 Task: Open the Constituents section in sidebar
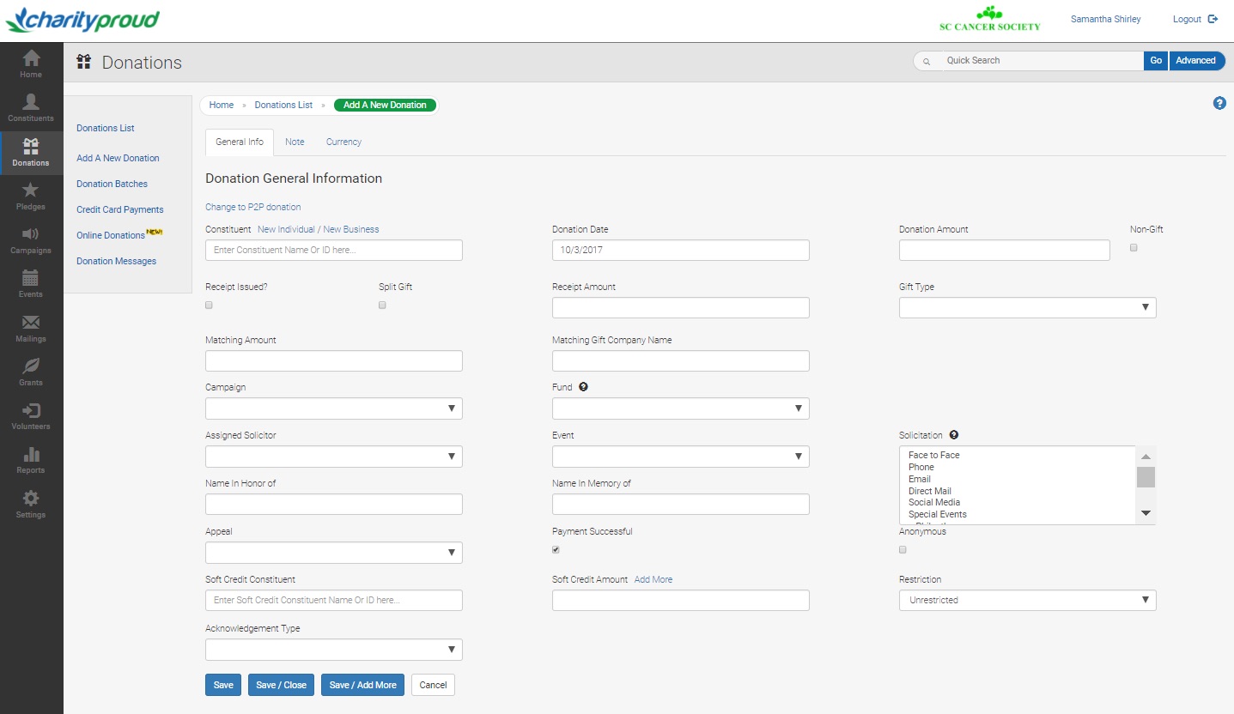point(31,105)
